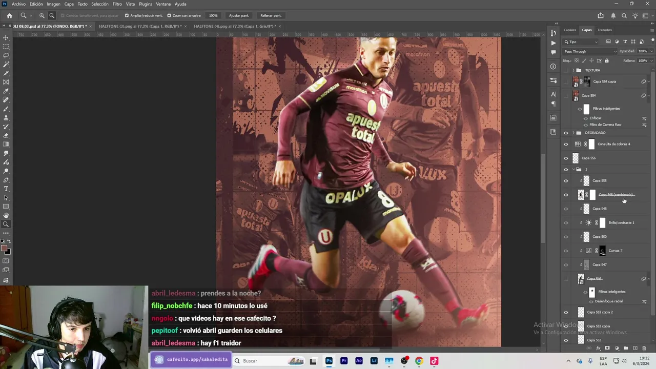Open the Filtro menu

(117, 4)
